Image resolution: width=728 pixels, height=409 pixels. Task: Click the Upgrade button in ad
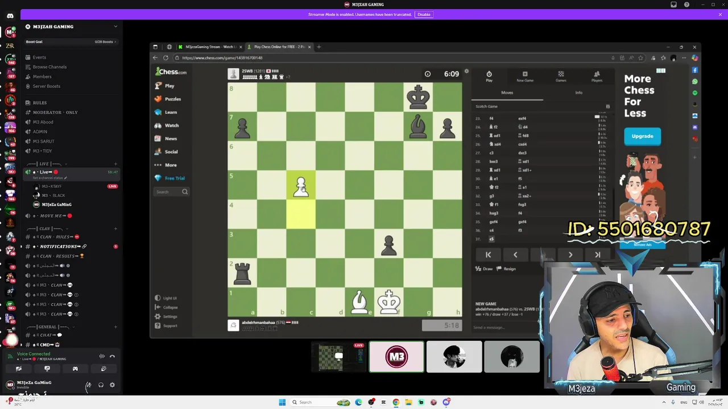point(642,136)
